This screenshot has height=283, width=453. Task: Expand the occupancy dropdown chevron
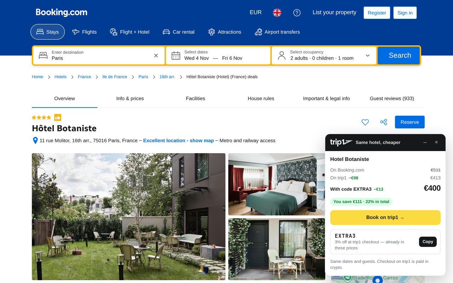point(368,56)
